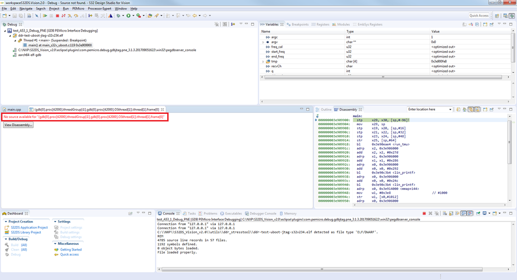The image size is (517, 280).
Task: Switch to the Breakpoints tab
Action: point(298,24)
